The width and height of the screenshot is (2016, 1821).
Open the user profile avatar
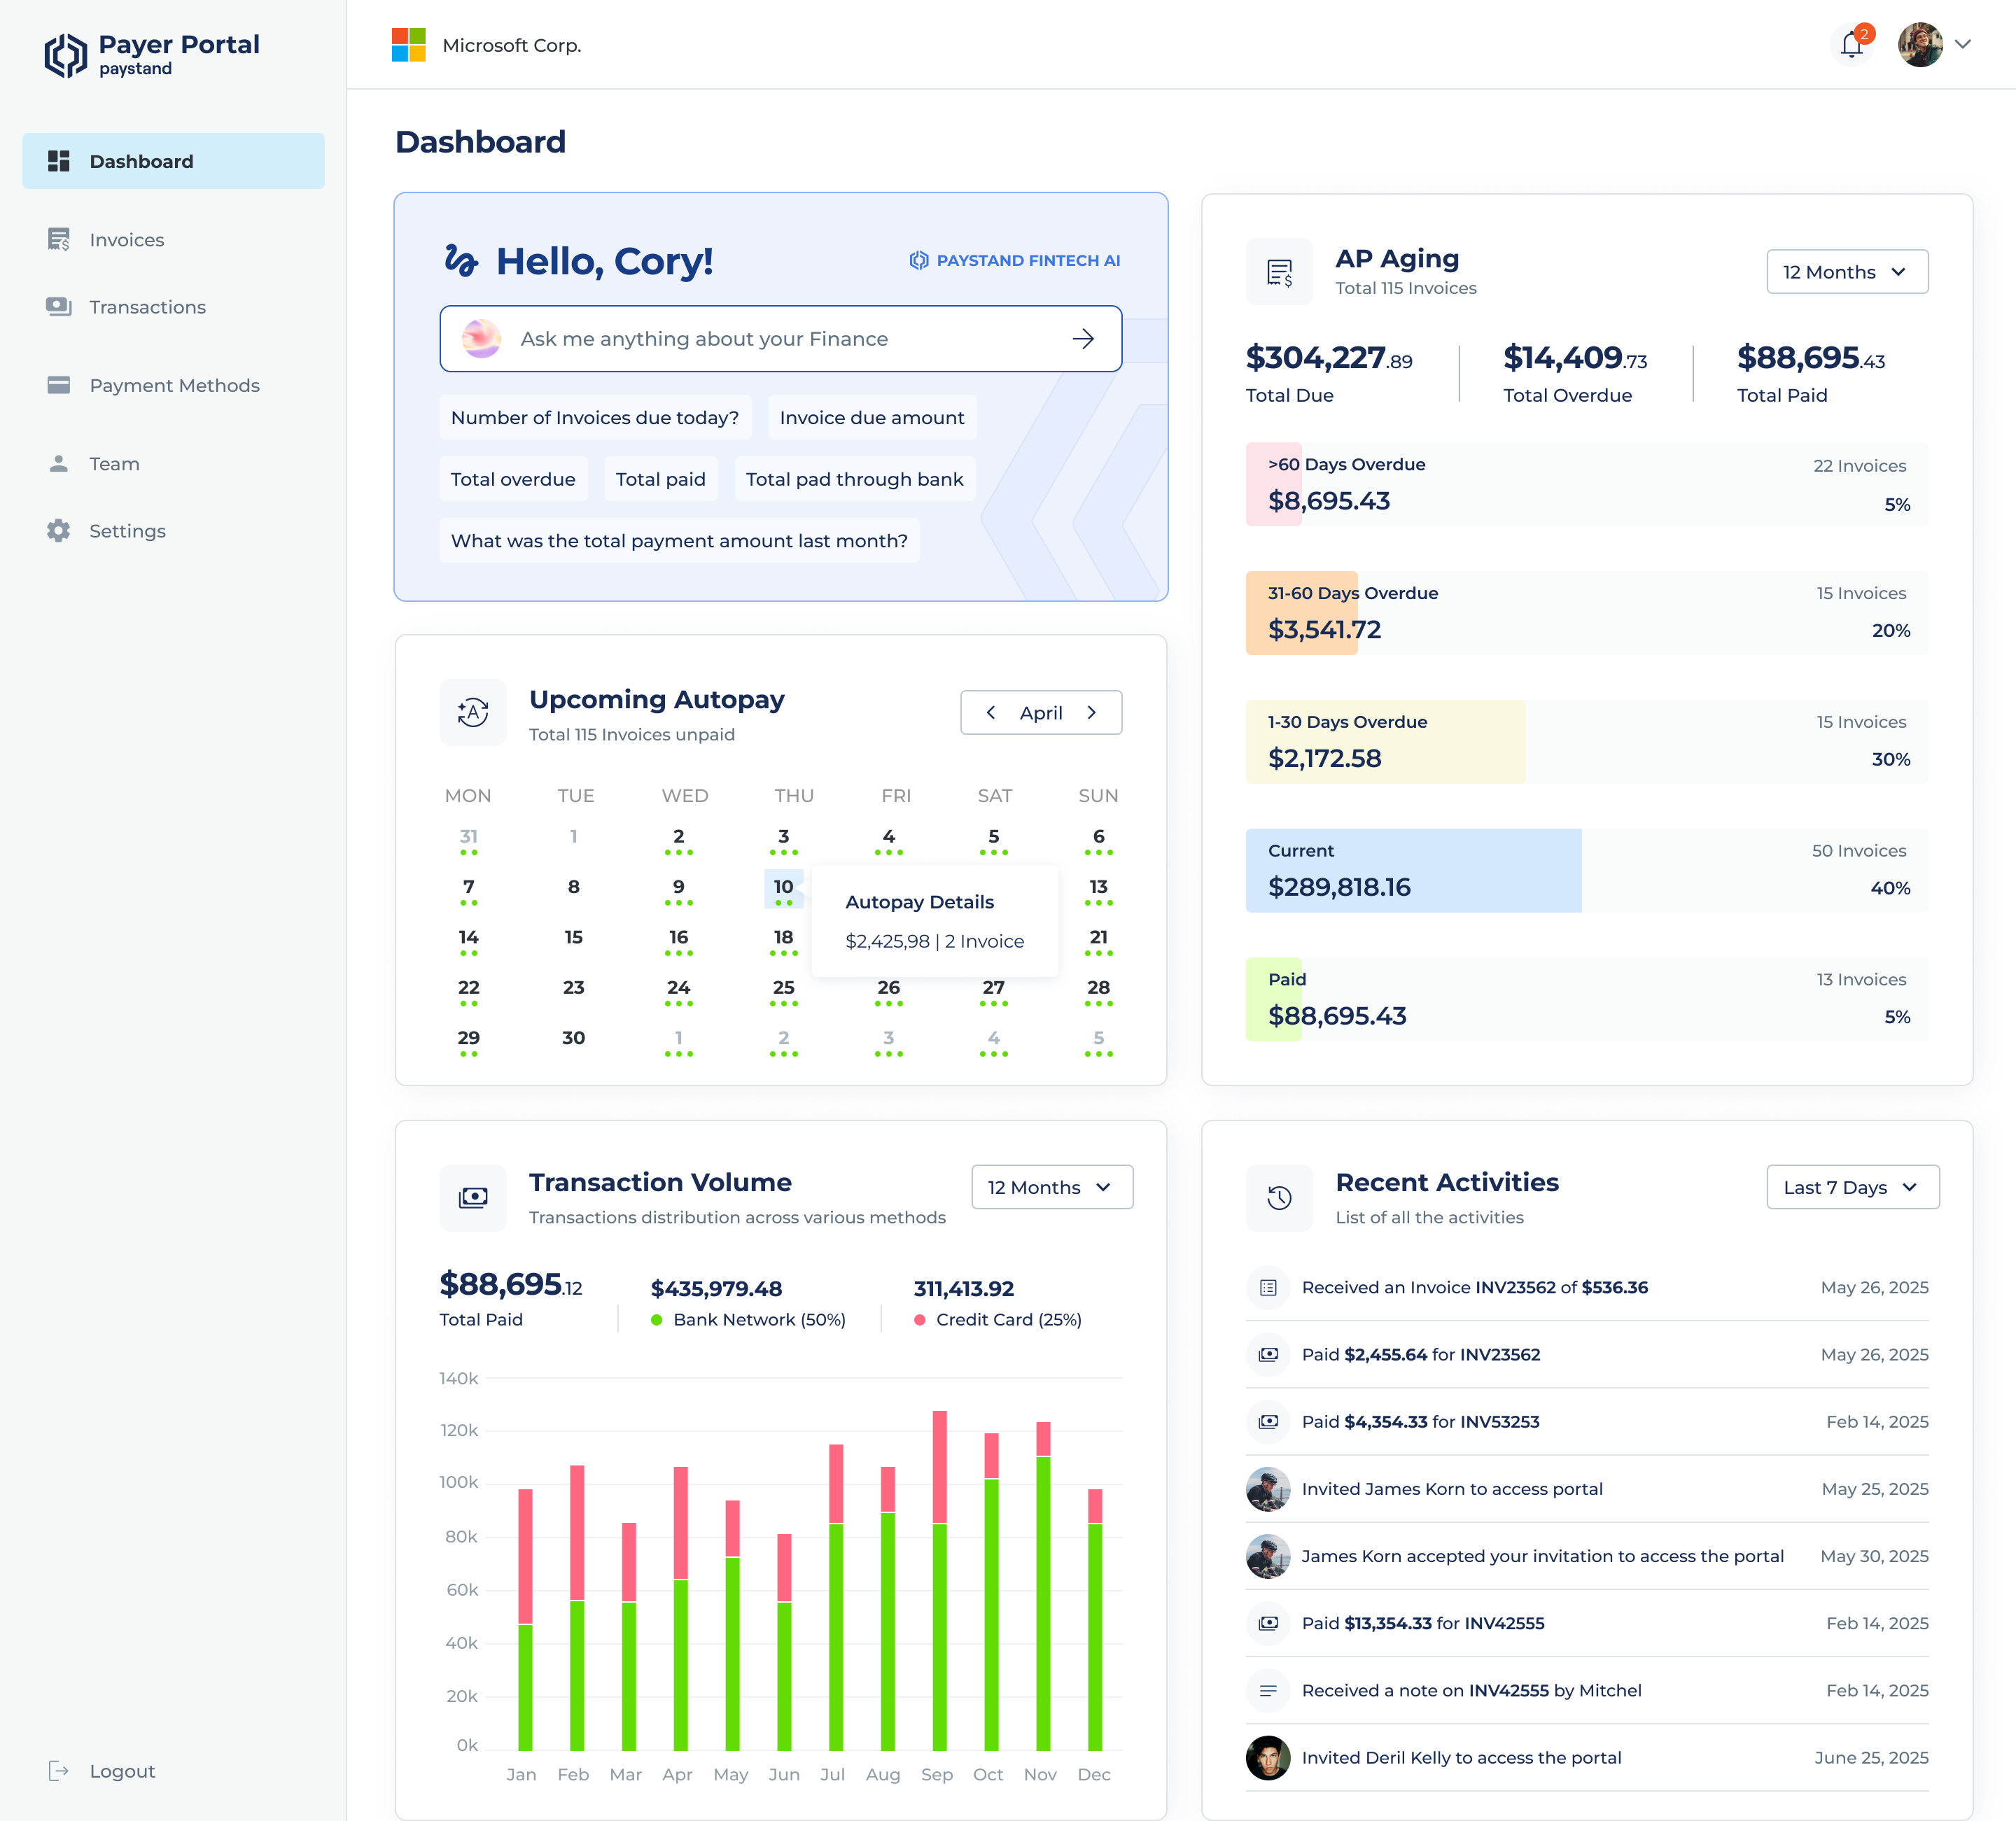[1920, 45]
